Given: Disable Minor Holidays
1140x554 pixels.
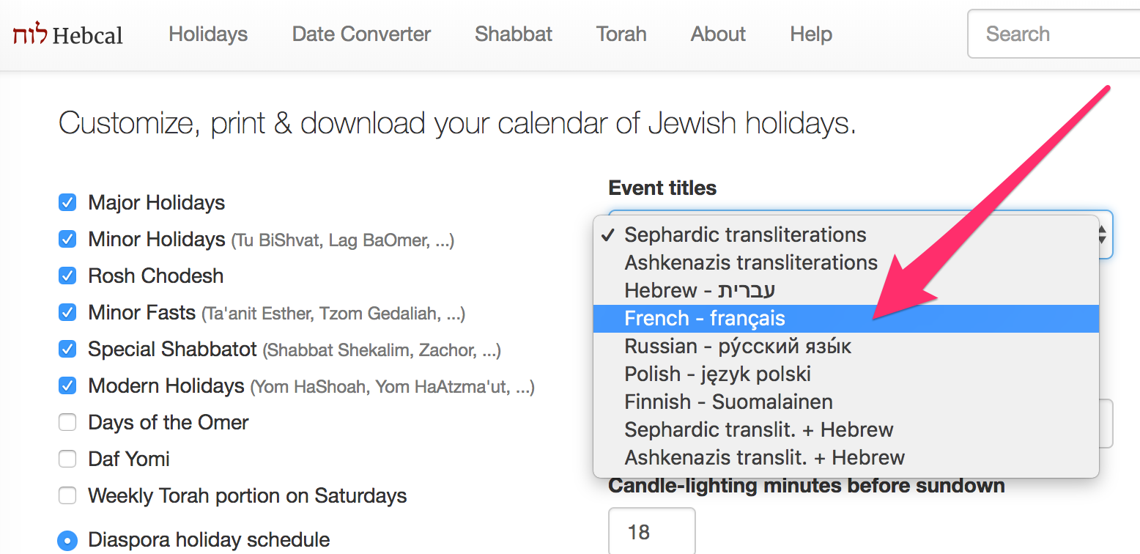Looking at the screenshot, I should (x=67, y=239).
